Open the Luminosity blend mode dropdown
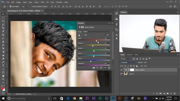 [129, 62]
